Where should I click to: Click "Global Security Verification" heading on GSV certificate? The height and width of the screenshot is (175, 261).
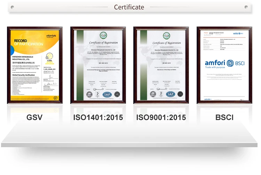point(23,75)
